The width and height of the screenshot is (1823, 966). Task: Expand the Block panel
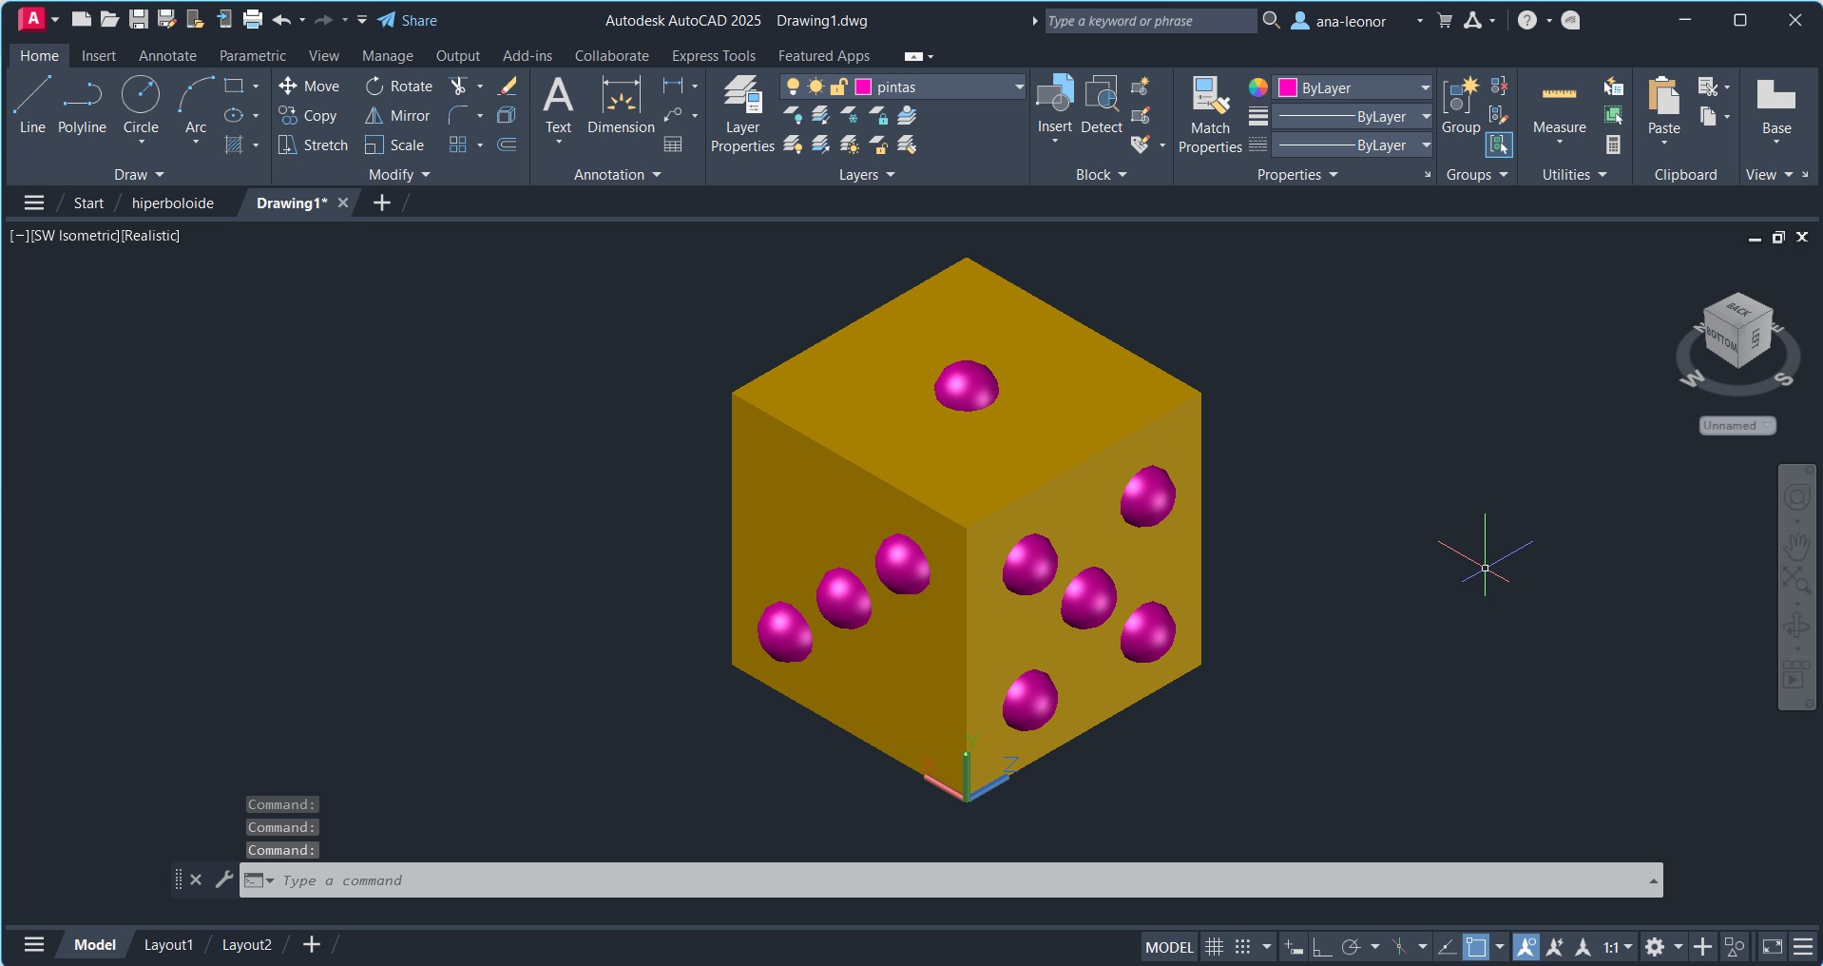1102,175
